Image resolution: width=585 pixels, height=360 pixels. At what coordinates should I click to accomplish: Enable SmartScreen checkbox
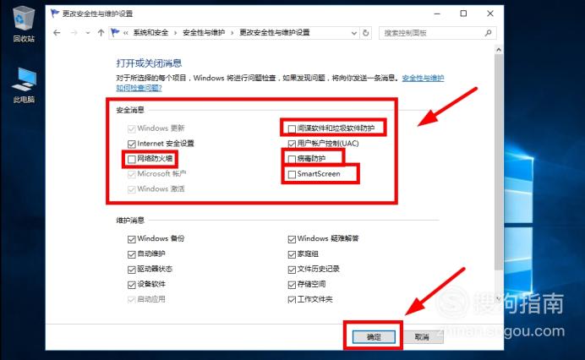coord(292,174)
